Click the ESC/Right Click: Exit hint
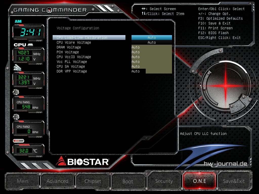This screenshot has height=194, width=259. (219, 38)
